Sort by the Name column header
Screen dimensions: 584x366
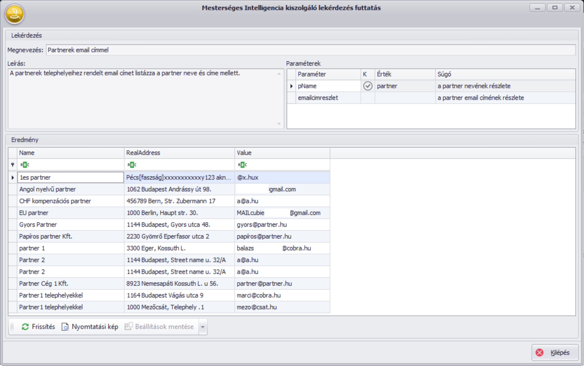tap(71, 153)
